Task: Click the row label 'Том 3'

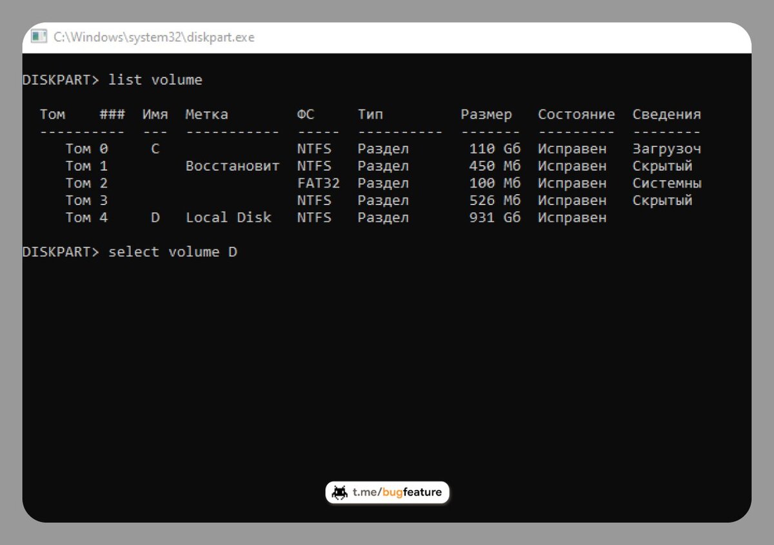Action: coord(86,201)
